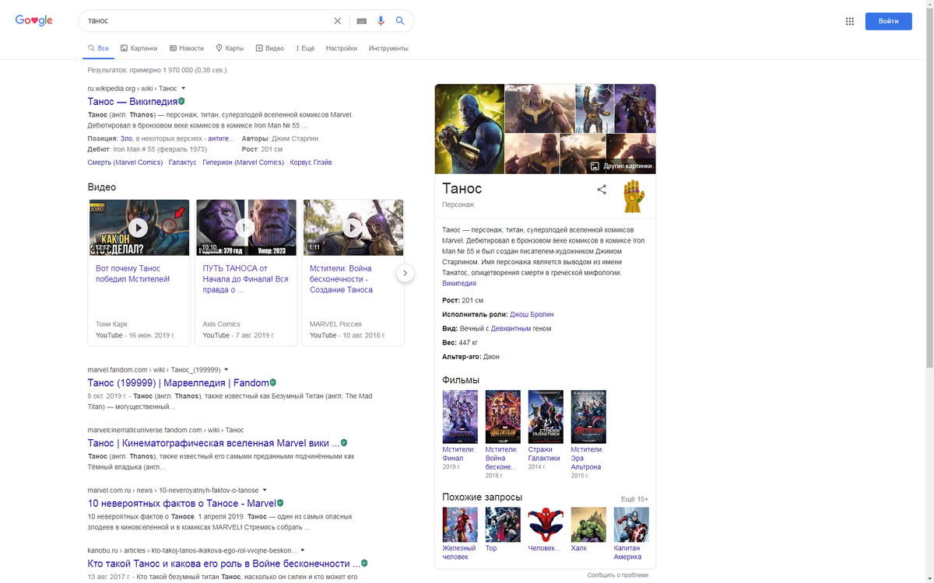Click Другие картинки more images
The width and height of the screenshot is (934, 583).
click(621, 166)
